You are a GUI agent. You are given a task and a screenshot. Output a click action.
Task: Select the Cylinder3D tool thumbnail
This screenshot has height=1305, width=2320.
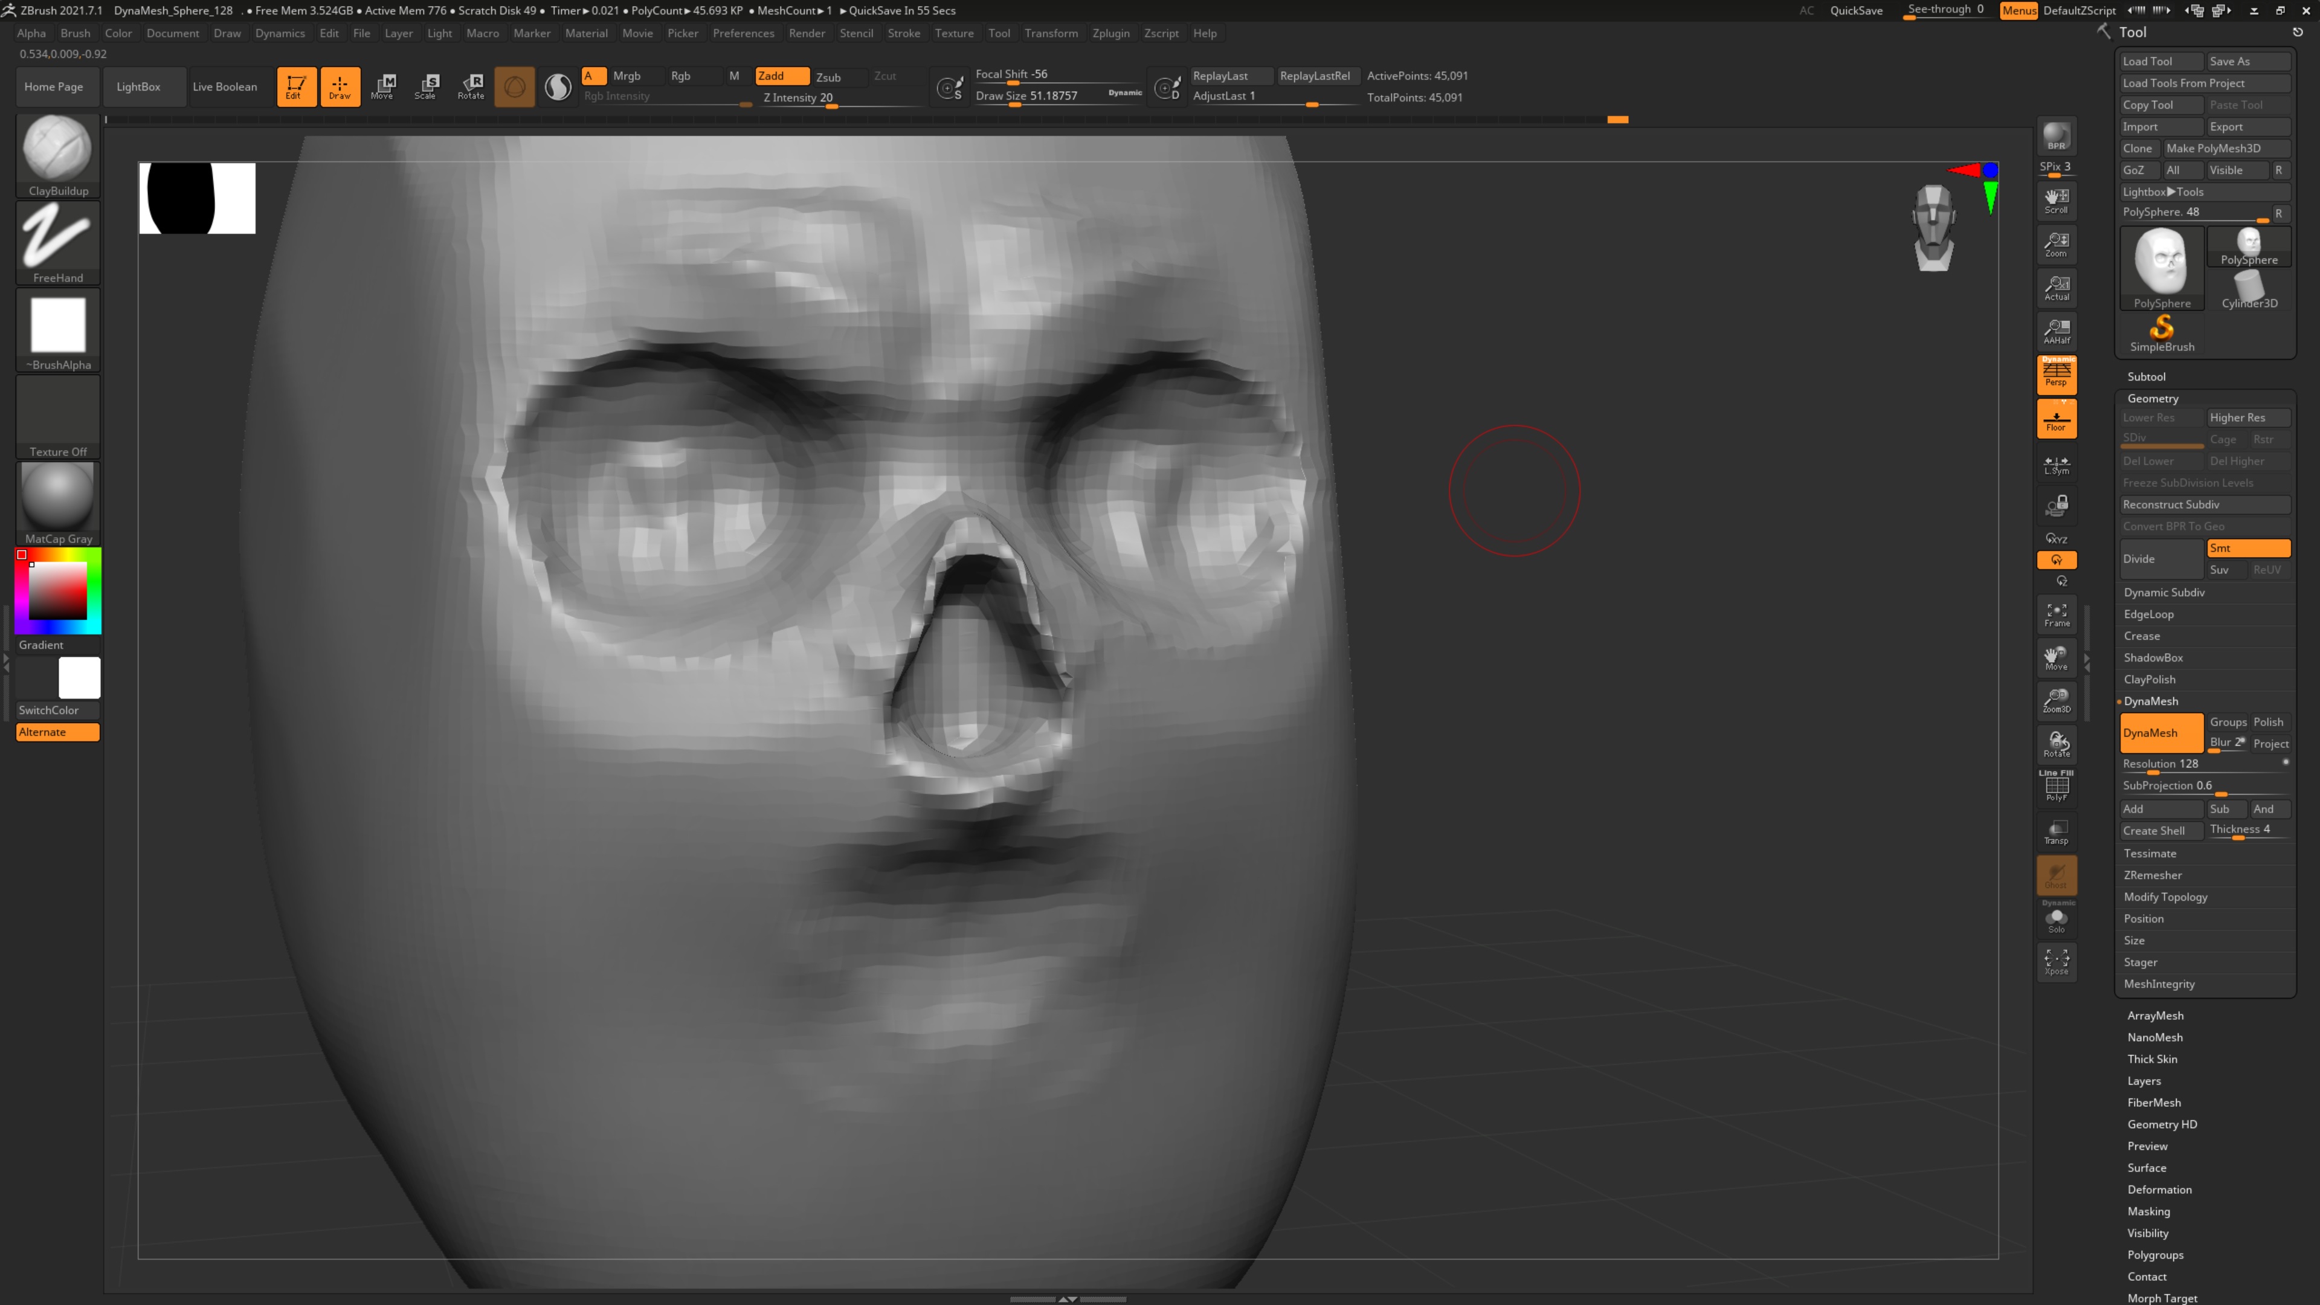click(x=2249, y=289)
